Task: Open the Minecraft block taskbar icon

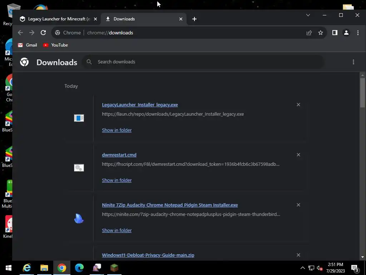Action: tap(114, 268)
